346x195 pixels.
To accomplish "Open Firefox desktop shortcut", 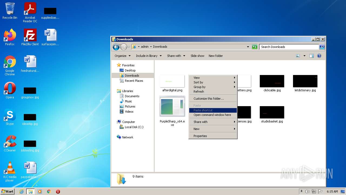I will pos(10,37).
